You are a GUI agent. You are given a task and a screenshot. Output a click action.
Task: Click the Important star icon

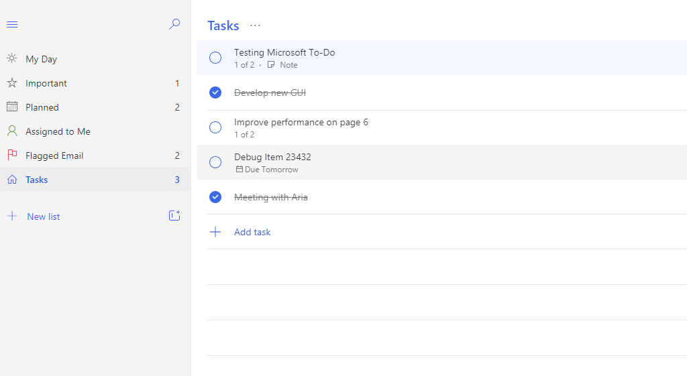click(12, 83)
